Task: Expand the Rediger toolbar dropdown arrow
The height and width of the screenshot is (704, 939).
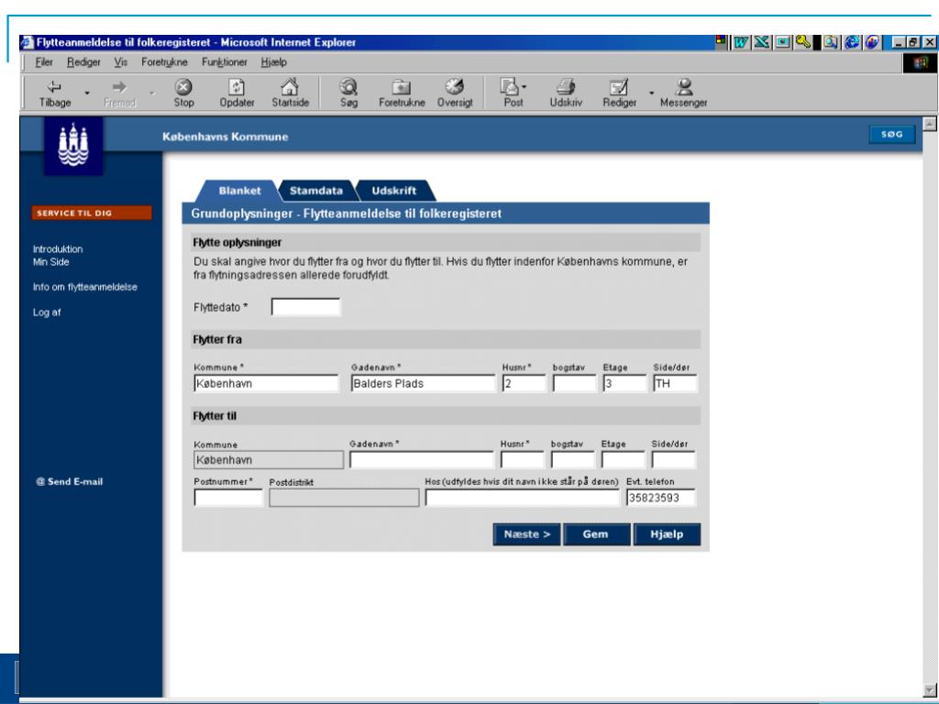Action: click(x=652, y=93)
